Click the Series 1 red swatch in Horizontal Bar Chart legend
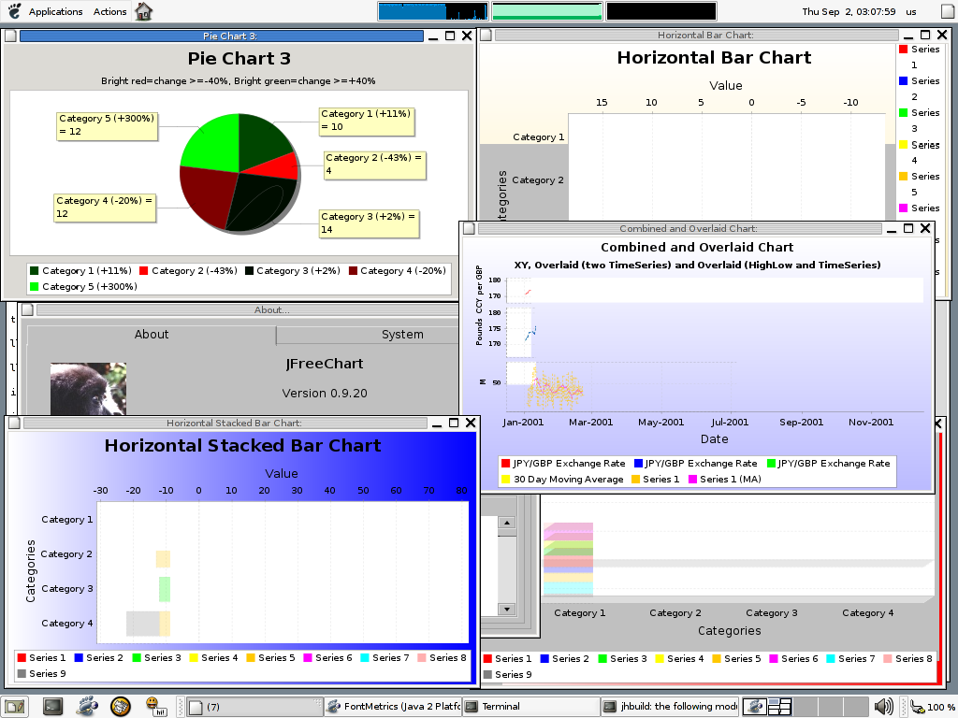 (904, 49)
